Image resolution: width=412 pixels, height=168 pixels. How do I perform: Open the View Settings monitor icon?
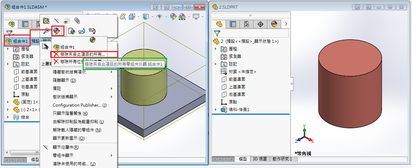click(196, 17)
